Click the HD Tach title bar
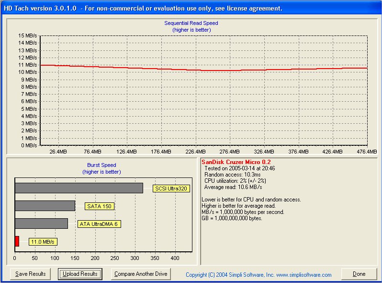Image resolution: width=382 pixels, height=283 pixels. 191,8
